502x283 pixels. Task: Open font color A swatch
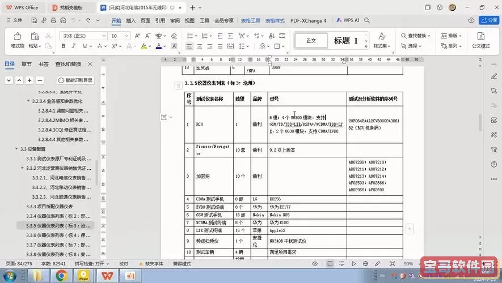point(158,46)
